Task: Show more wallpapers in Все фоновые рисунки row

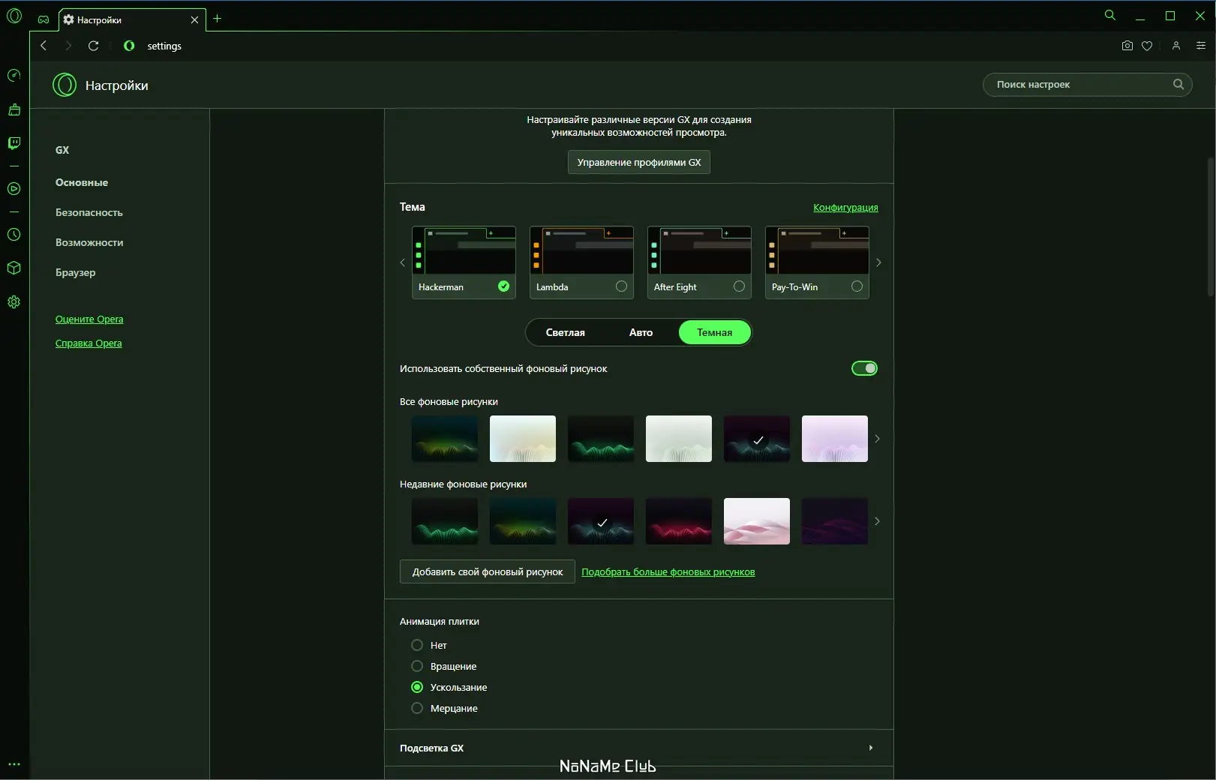Action: pyautogui.click(x=877, y=439)
